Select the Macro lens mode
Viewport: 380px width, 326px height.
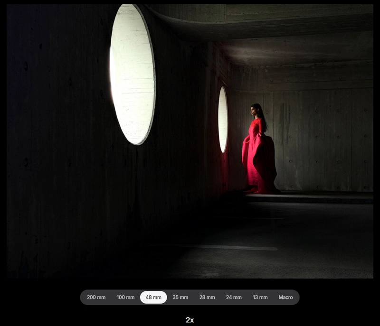click(285, 298)
